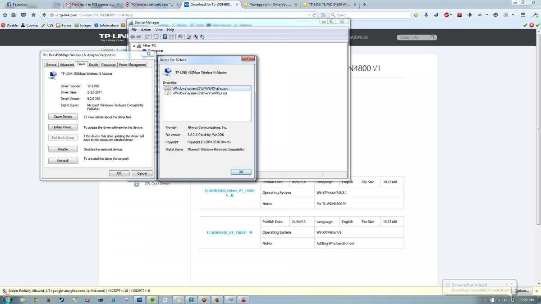Close Driver File Details with OK

click(241, 172)
